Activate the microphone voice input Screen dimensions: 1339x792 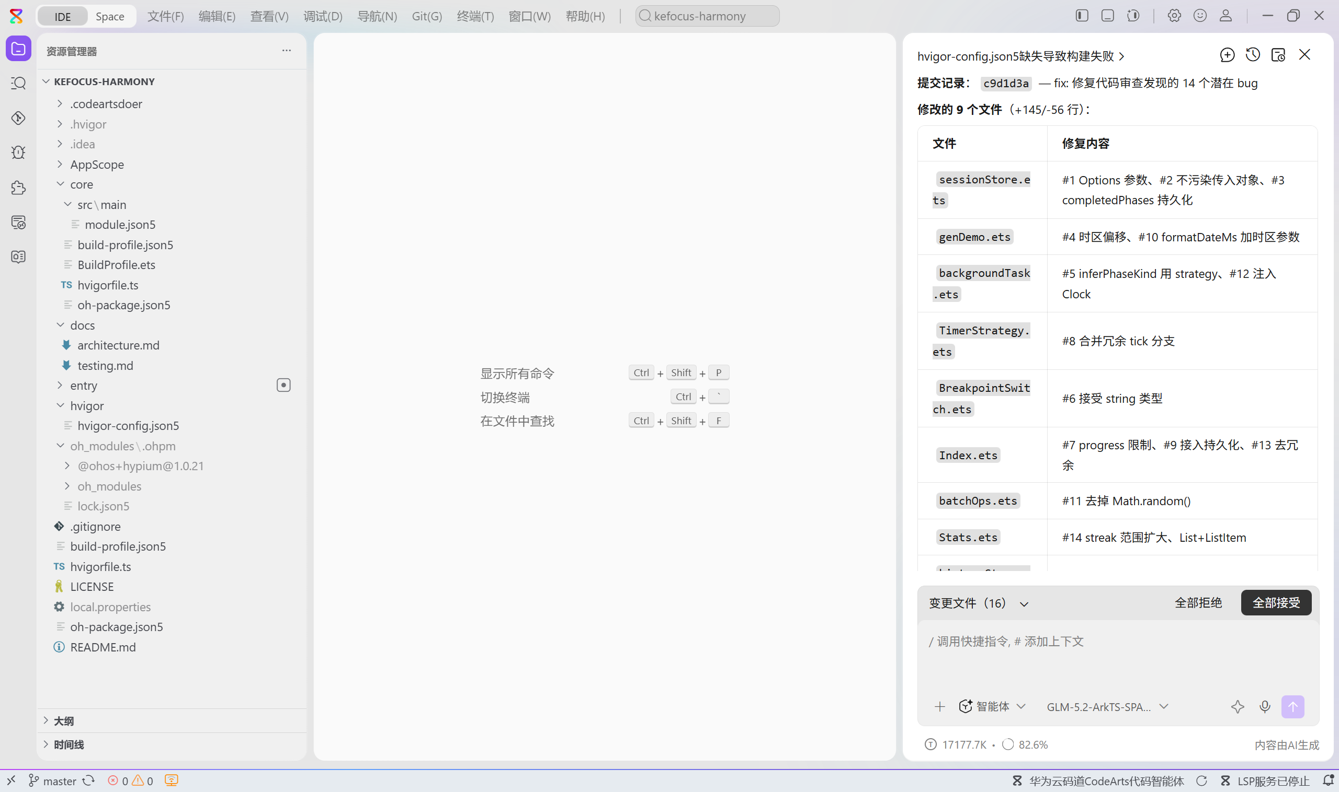pos(1265,707)
